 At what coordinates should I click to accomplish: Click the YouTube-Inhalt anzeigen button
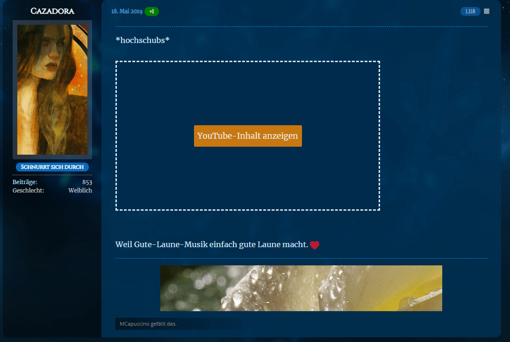(x=248, y=136)
